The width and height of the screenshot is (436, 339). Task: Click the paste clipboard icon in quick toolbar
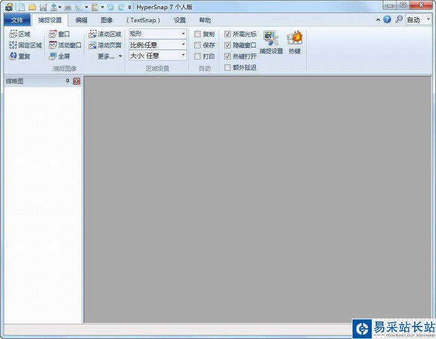pos(95,7)
